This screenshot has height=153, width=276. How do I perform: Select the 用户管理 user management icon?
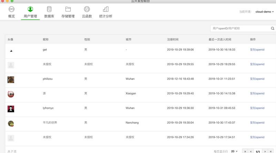30,9
